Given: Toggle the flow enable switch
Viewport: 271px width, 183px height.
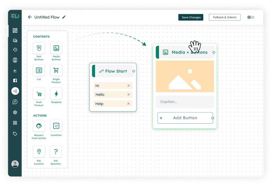Looking at the screenshot, I should coord(251,17).
